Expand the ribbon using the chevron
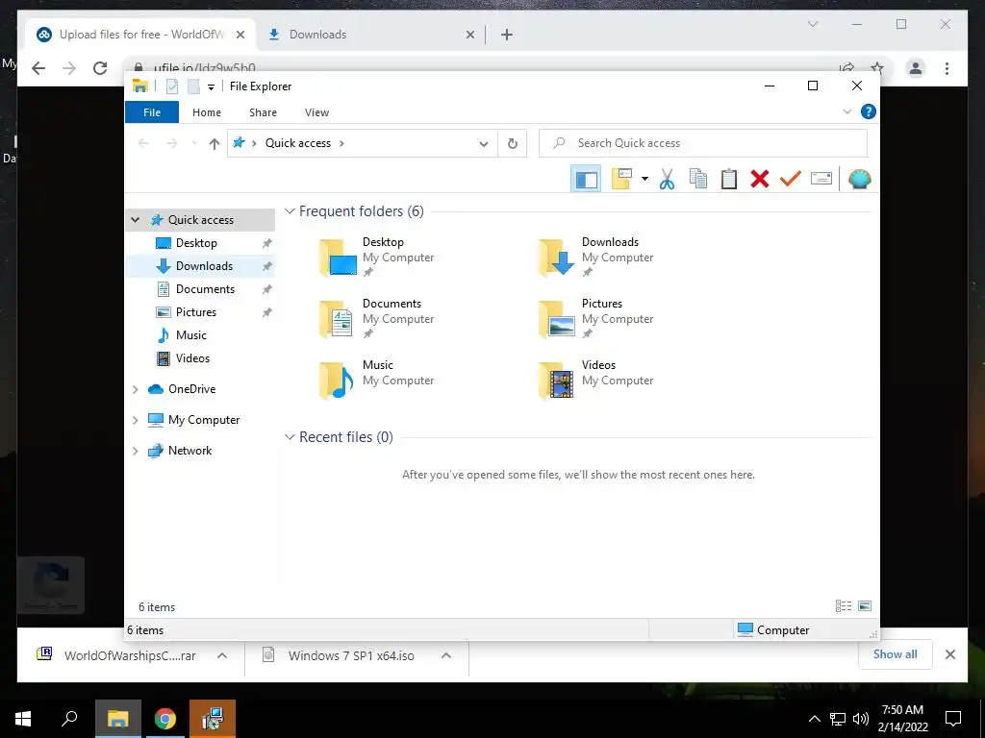The height and width of the screenshot is (738, 985). pyautogui.click(x=846, y=111)
